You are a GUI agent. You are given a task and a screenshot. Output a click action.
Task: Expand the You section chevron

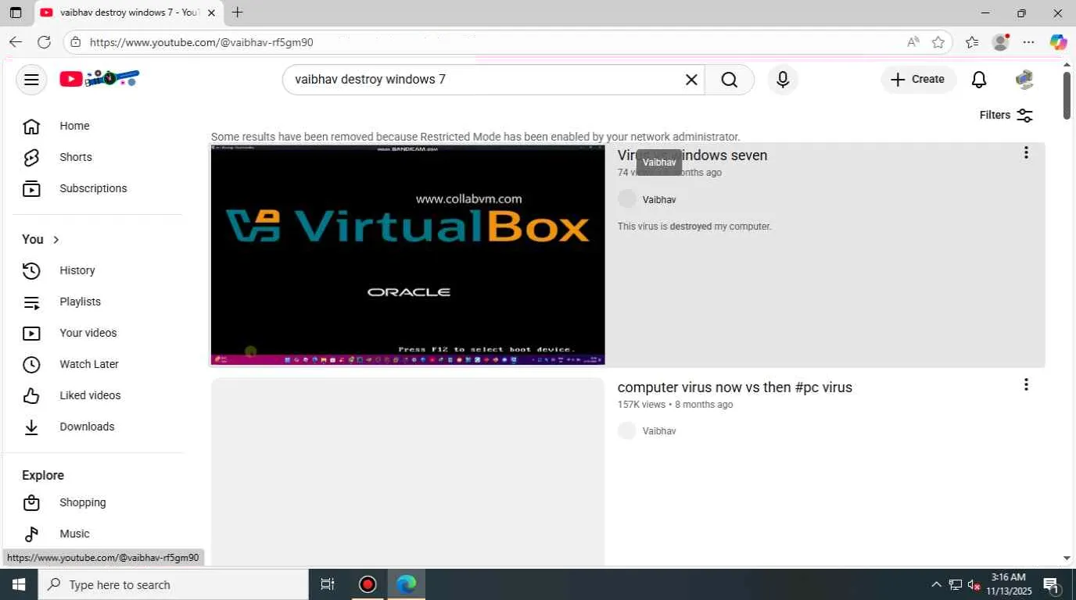pyautogui.click(x=56, y=239)
